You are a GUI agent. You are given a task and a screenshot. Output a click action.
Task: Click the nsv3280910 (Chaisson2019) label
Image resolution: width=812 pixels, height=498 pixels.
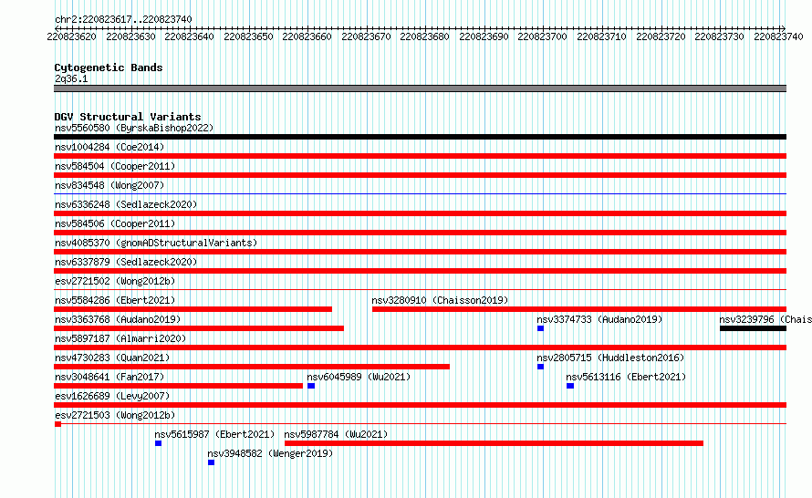coord(440,300)
